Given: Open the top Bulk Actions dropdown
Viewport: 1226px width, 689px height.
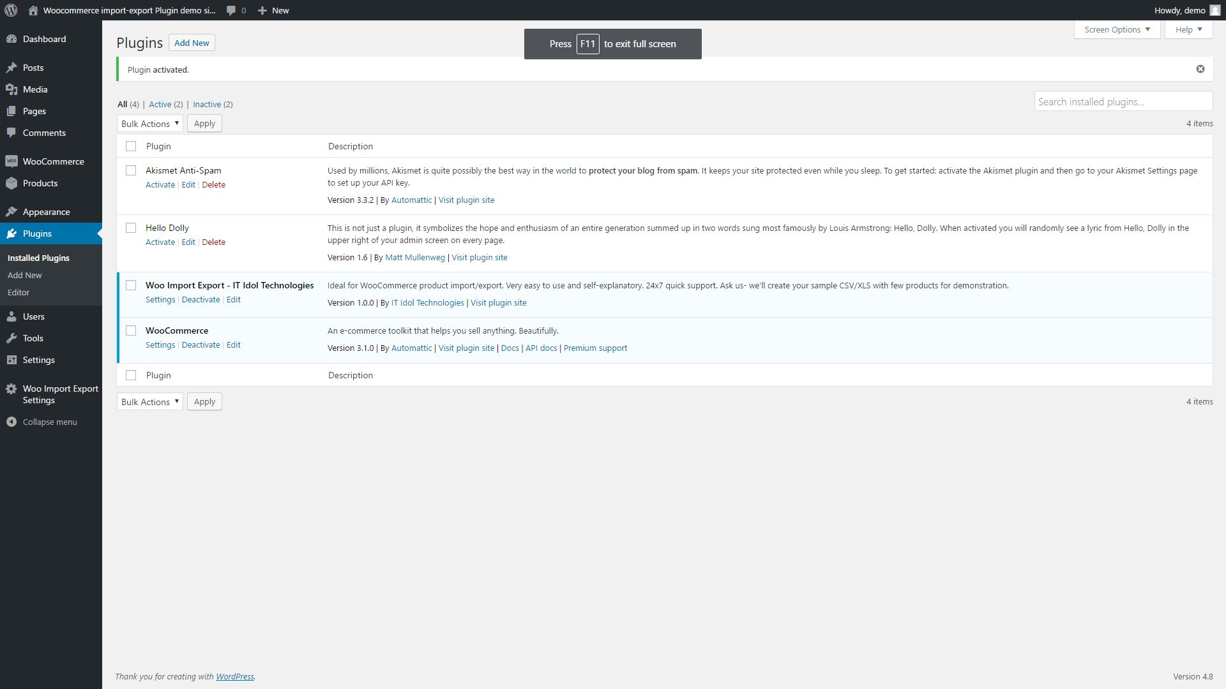Looking at the screenshot, I should pos(150,124).
